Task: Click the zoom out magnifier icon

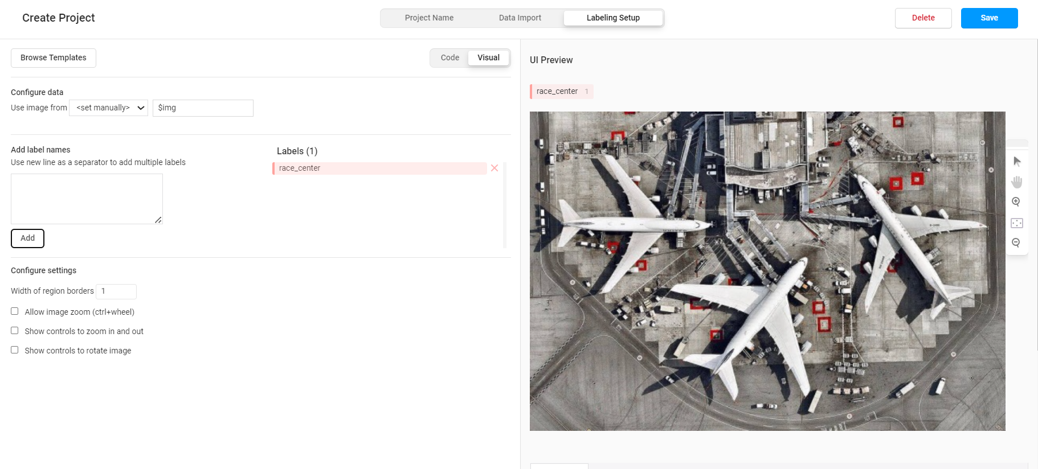Action: coord(1016,243)
